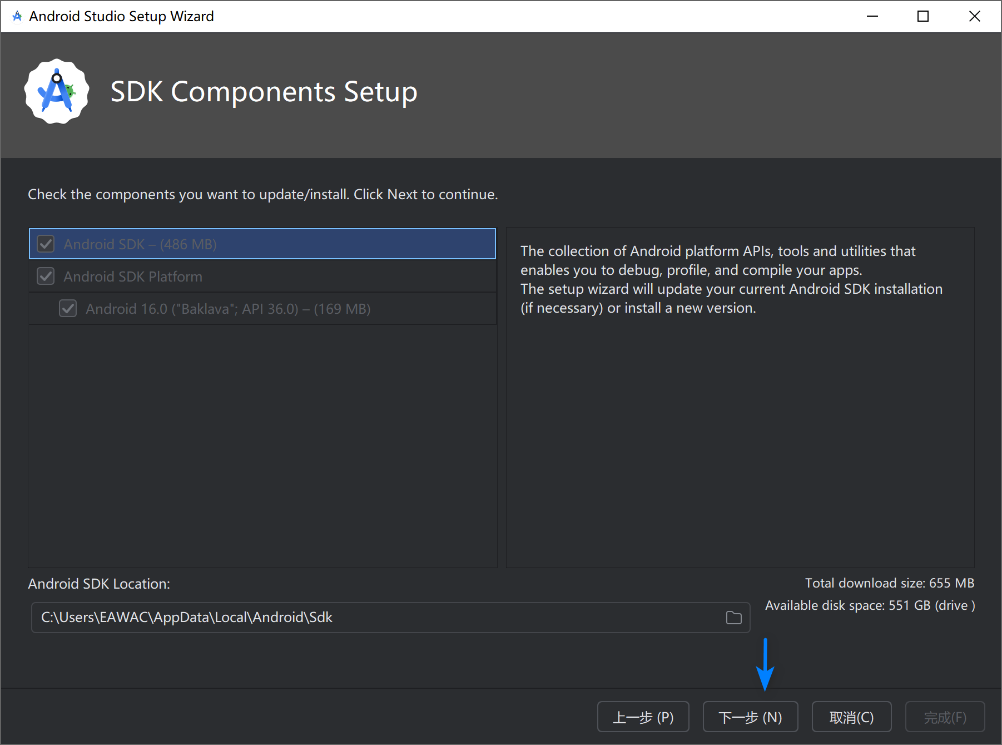
Task: Minimize the Setup Wizard window
Action: pyautogui.click(x=872, y=16)
